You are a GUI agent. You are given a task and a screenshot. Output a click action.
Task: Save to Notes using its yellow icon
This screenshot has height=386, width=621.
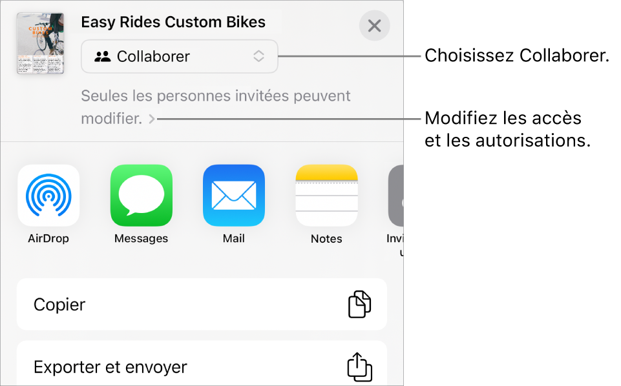(x=326, y=195)
